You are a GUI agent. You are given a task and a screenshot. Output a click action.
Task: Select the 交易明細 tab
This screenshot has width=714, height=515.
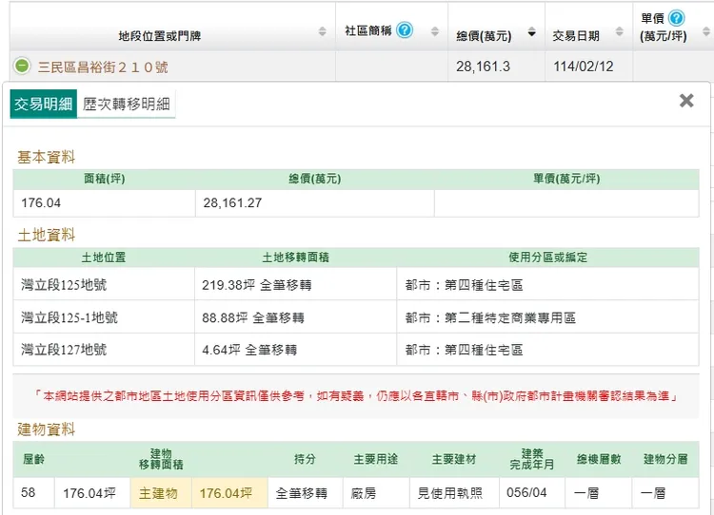(x=43, y=105)
